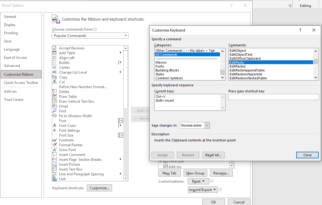Click the Grow Font icon
322x205 pixels.
pos(55,150)
